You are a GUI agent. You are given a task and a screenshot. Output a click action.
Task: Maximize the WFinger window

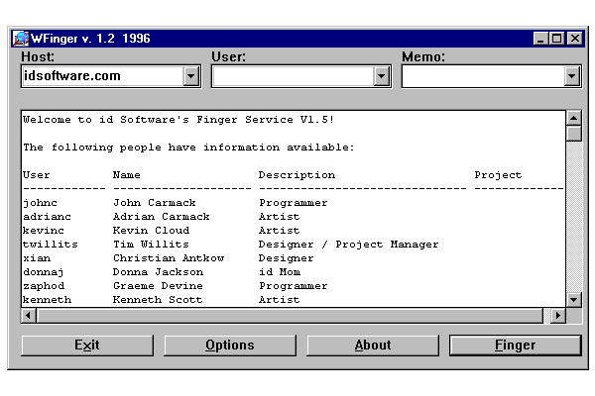click(556, 39)
